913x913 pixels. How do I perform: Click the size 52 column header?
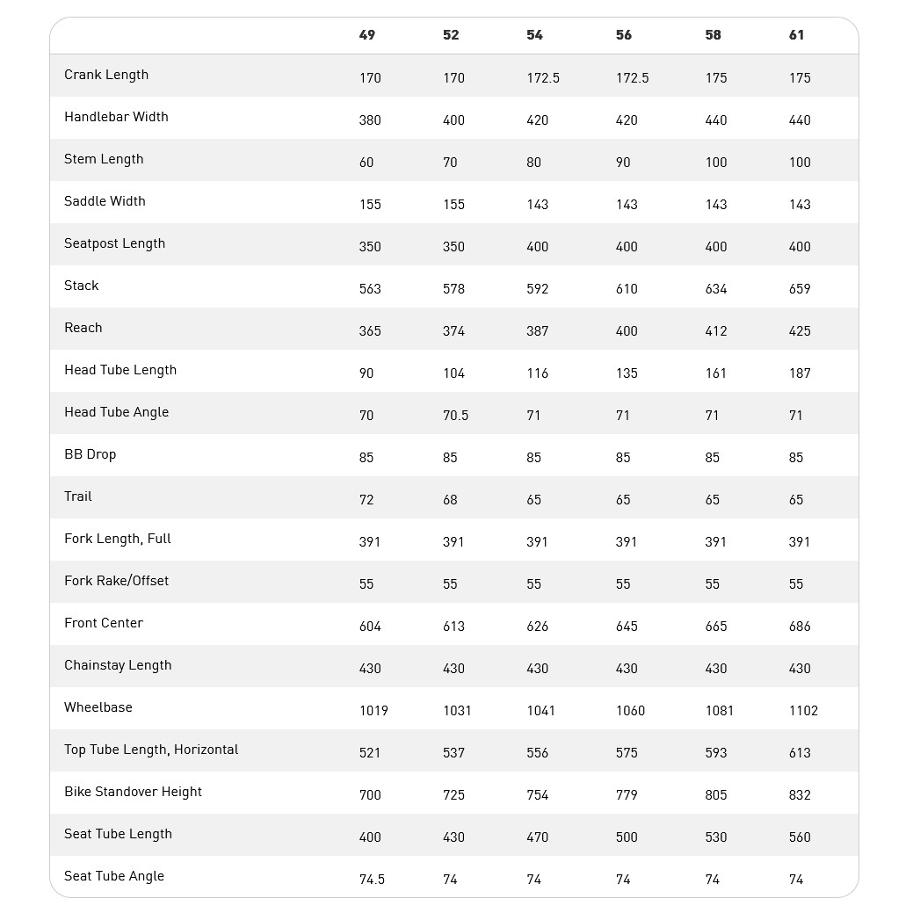point(451,35)
